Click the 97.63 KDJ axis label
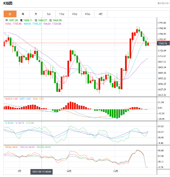Viewport: 170px width, 177px height. click(x=161, y=126)
